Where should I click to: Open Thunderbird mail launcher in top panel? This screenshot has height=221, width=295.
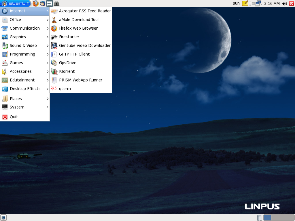[43, 3]
